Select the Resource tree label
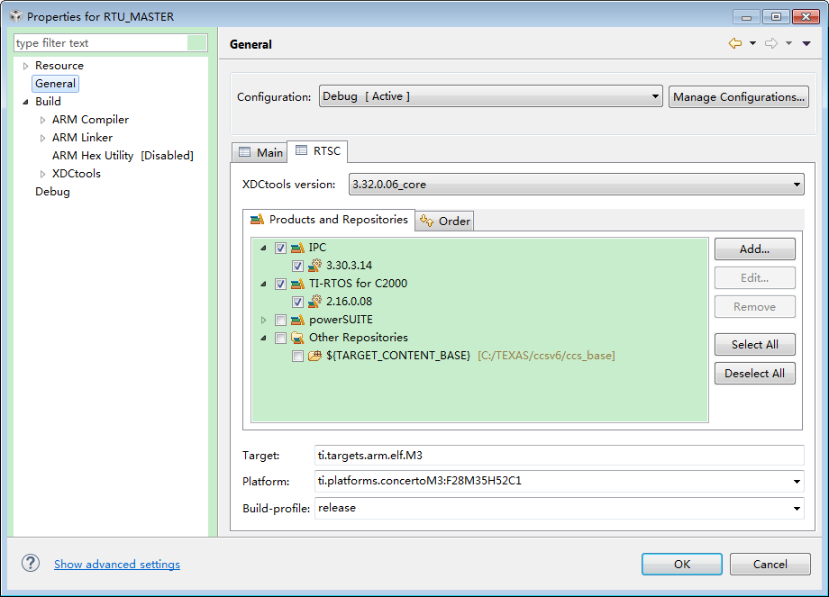 pyautogui.click(x=59, y=66)
